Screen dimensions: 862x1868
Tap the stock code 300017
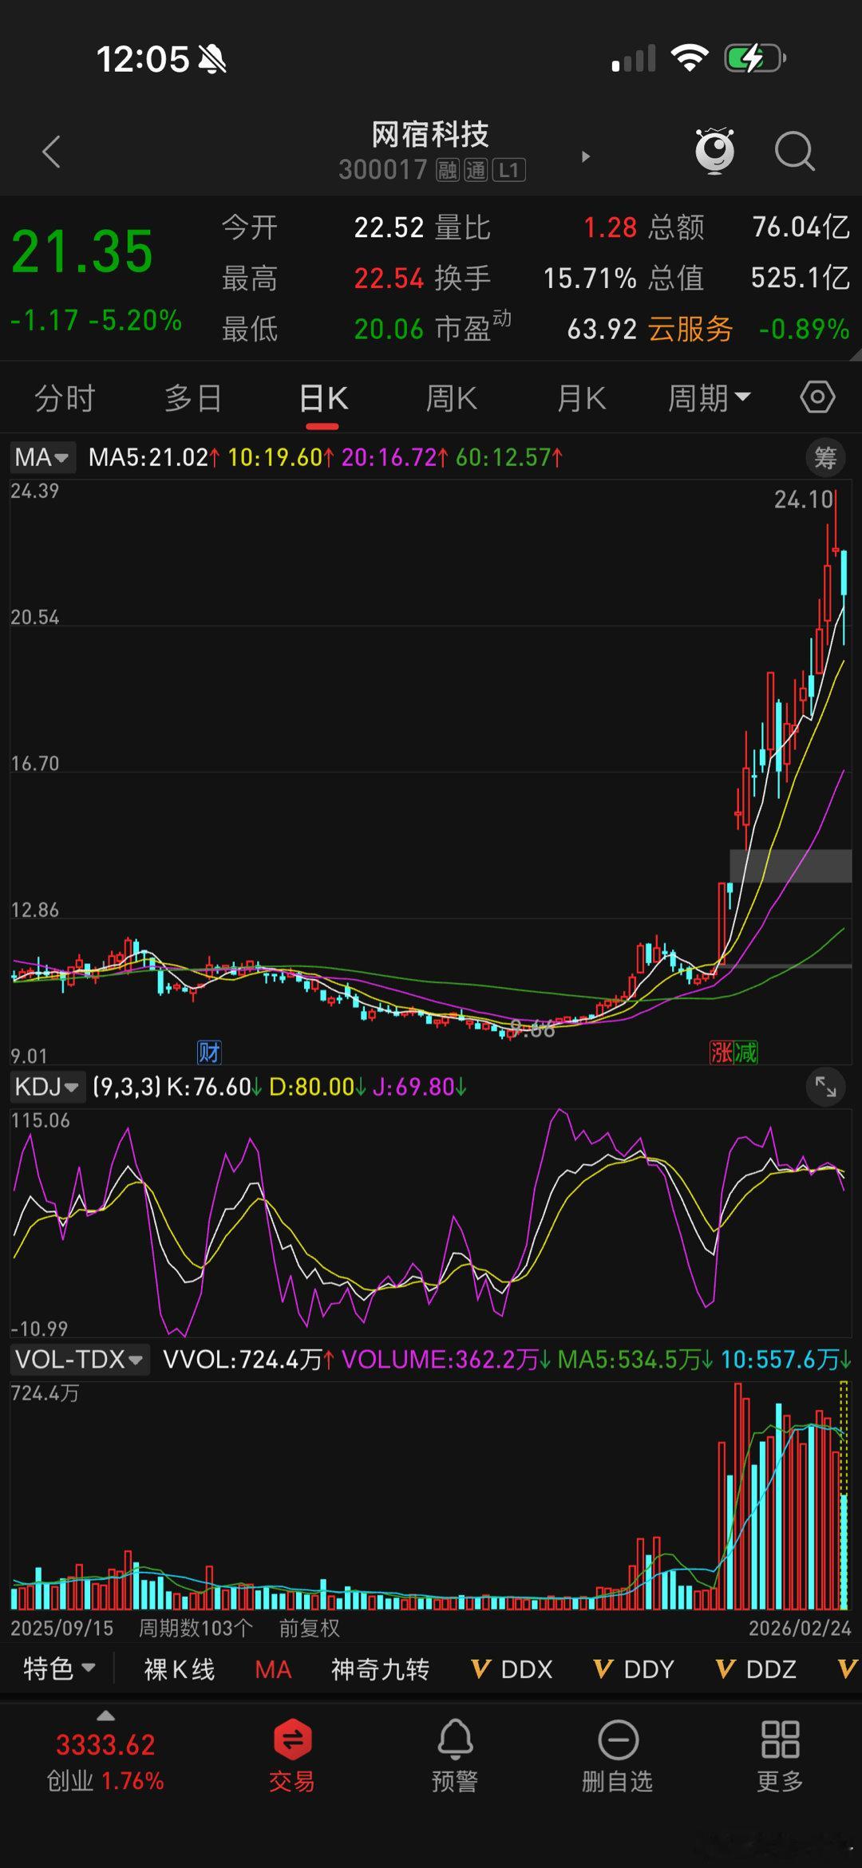(382, 170)
